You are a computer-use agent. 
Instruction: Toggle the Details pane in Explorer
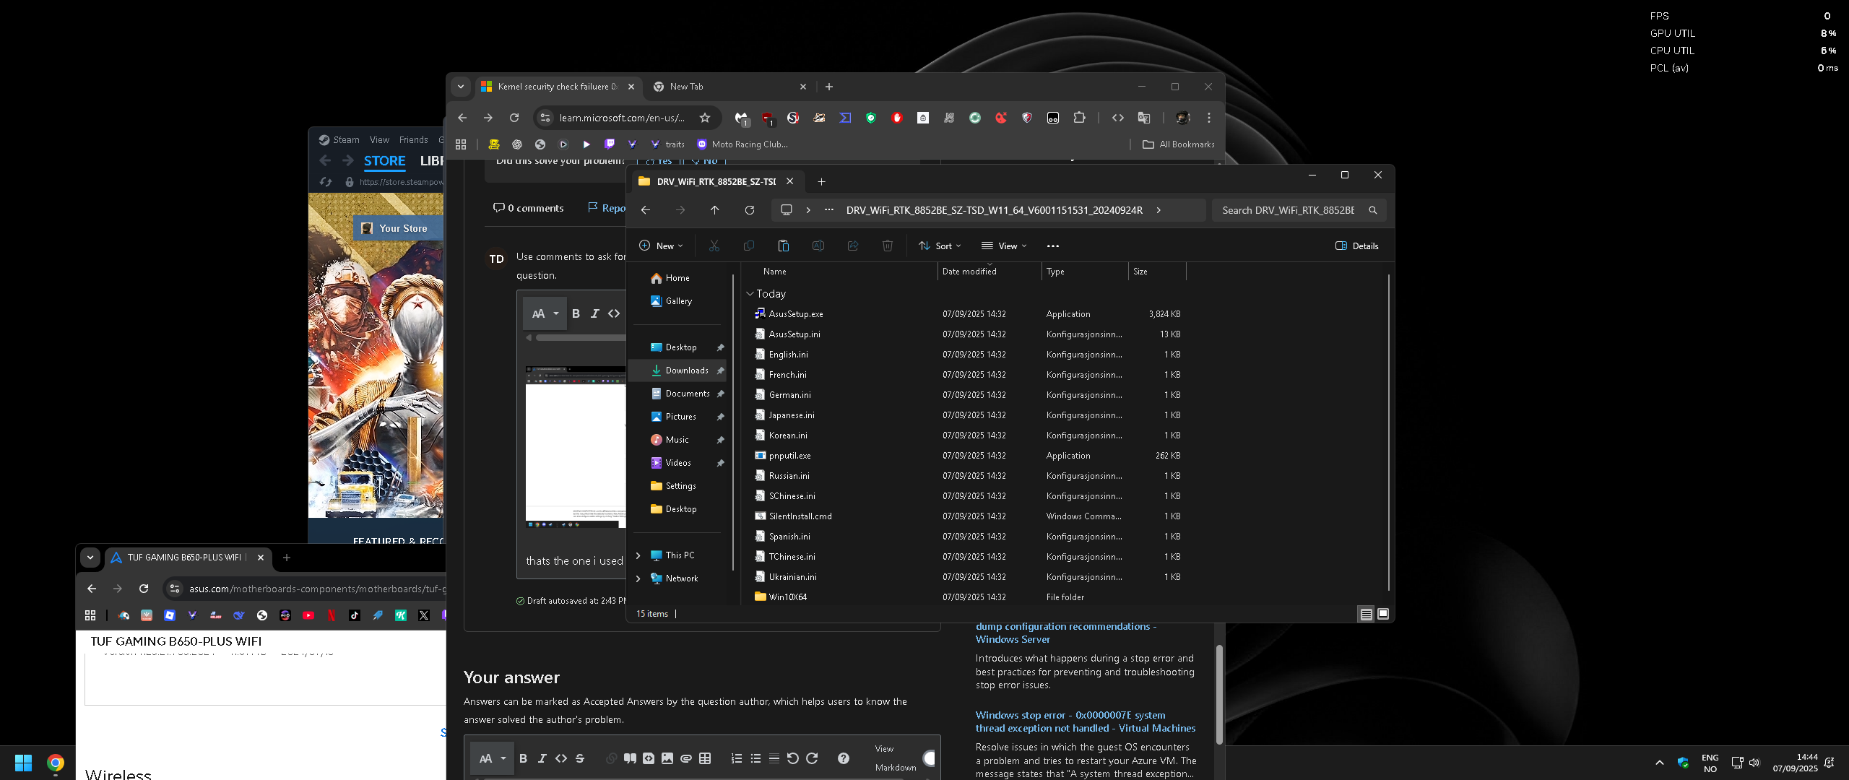point(1357,246)
